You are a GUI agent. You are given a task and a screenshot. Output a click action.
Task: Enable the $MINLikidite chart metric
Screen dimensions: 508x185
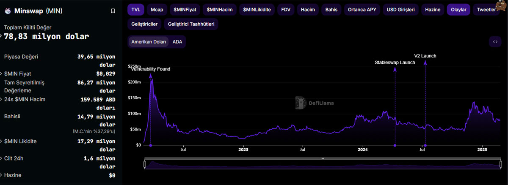tap(257, 9)
